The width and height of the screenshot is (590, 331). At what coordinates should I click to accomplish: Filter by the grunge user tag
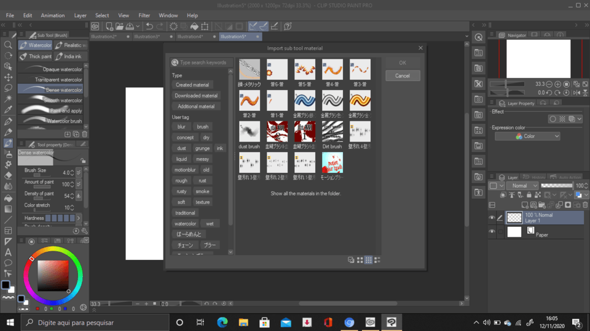(202, 148)
